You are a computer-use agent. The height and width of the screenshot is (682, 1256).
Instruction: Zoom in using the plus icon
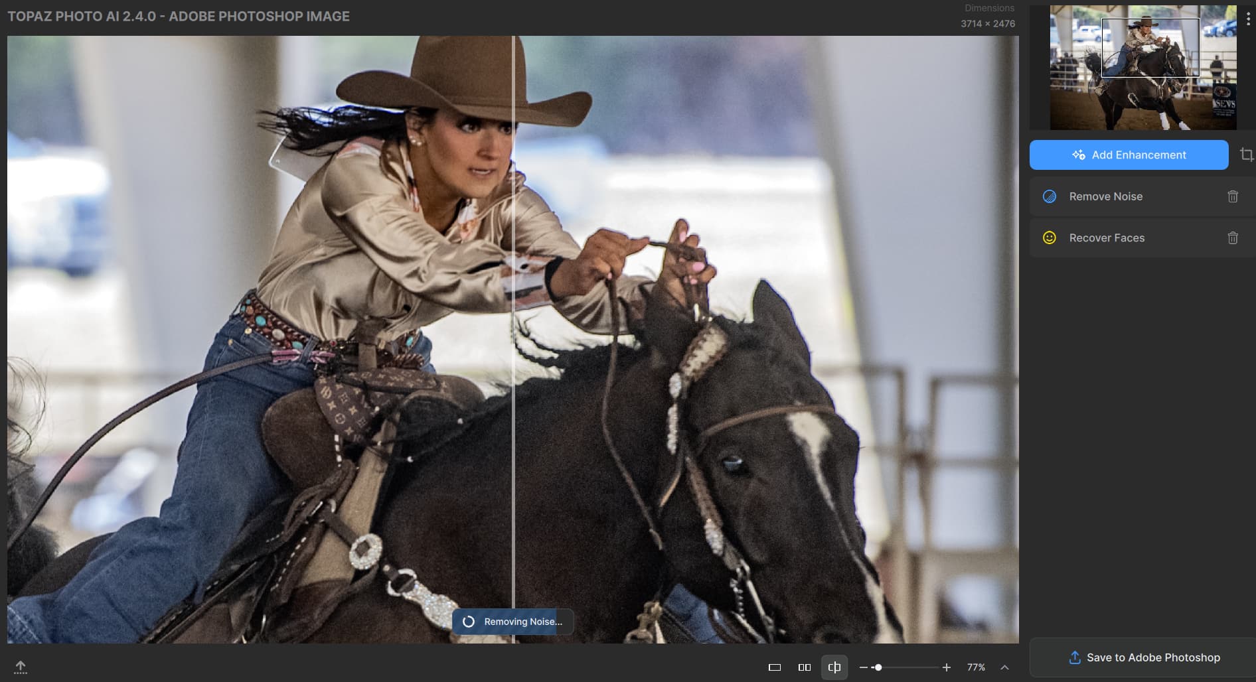click(946, 667)
